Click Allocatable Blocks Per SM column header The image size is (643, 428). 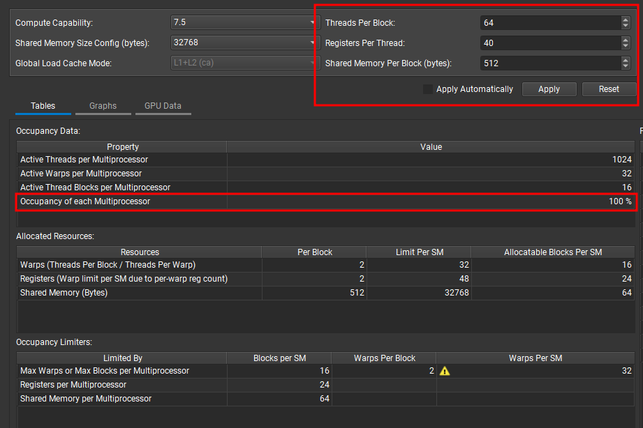point(553,252)
